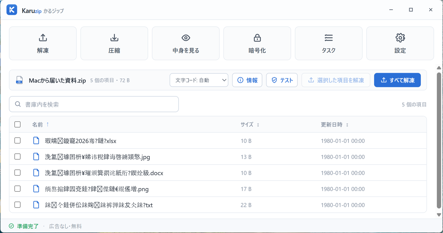
Task: Click the Karuzip app logo icon
Action: pyautogui.click(x=12, y=10)
